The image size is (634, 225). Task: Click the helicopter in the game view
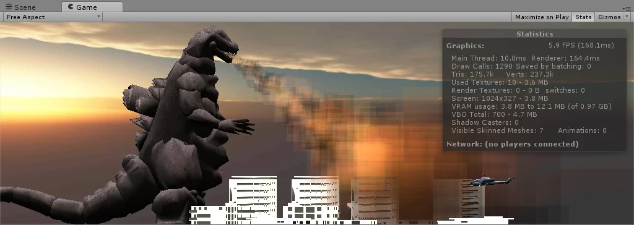[x=491, y=181]
